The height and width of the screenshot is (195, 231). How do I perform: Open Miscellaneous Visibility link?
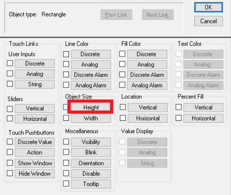click(91, 142)
